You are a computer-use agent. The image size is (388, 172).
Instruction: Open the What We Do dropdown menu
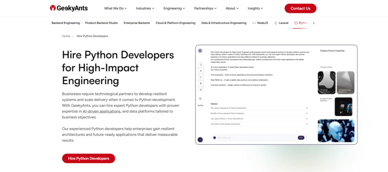tap(115, 8)
